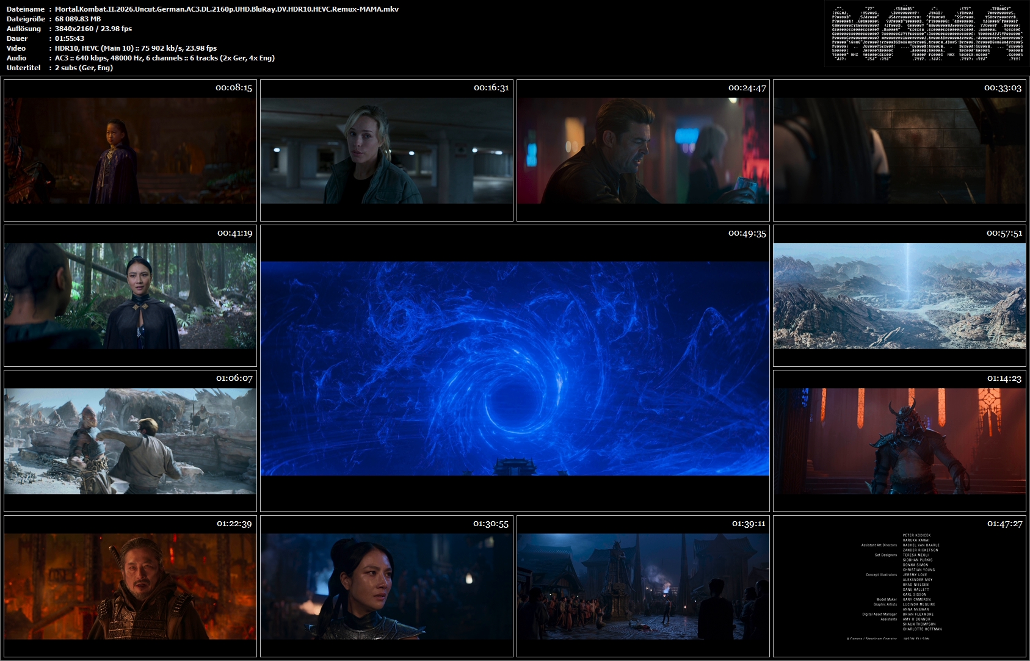Select the duration value 01:55:43

pos(70,38)
